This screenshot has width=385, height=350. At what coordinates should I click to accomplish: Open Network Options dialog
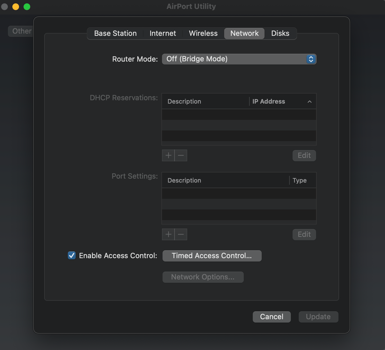(203, 277)
